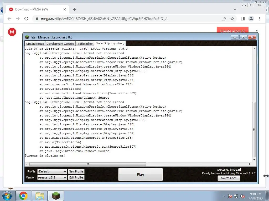Click the muted volume tray icon
Viewport: 269px width, 201px height.
click(242, 196)
